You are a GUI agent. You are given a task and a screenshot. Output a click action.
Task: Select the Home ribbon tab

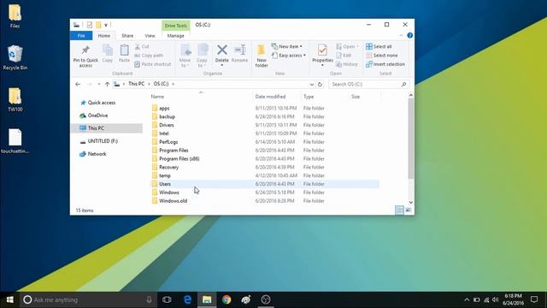104,36
